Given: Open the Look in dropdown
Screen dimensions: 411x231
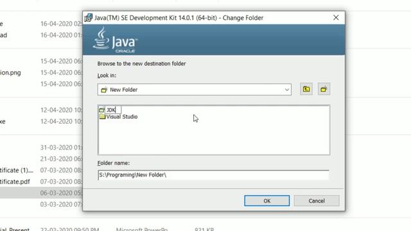Looking at the screenshot, I should (x=287, y=90).
